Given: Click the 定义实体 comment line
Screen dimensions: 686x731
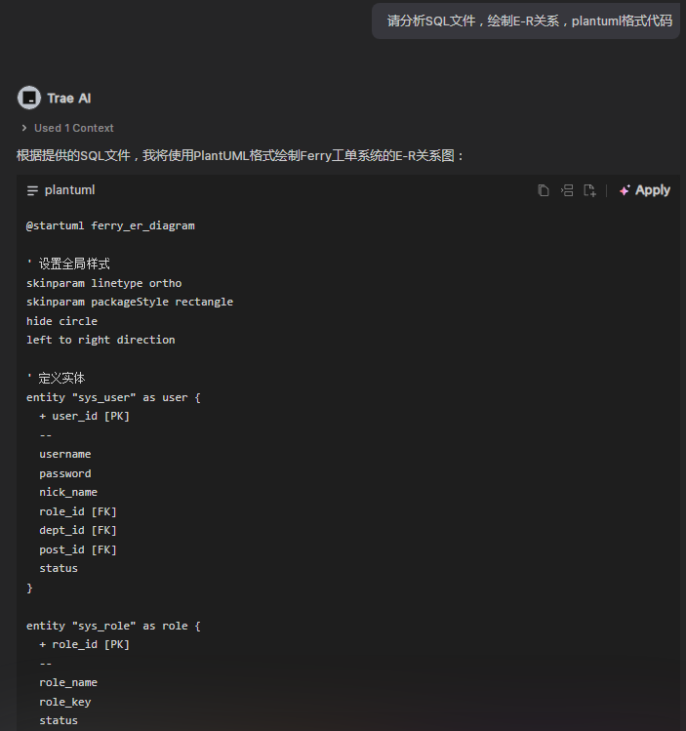Looking at the screenshot, I should click(56, 378).
